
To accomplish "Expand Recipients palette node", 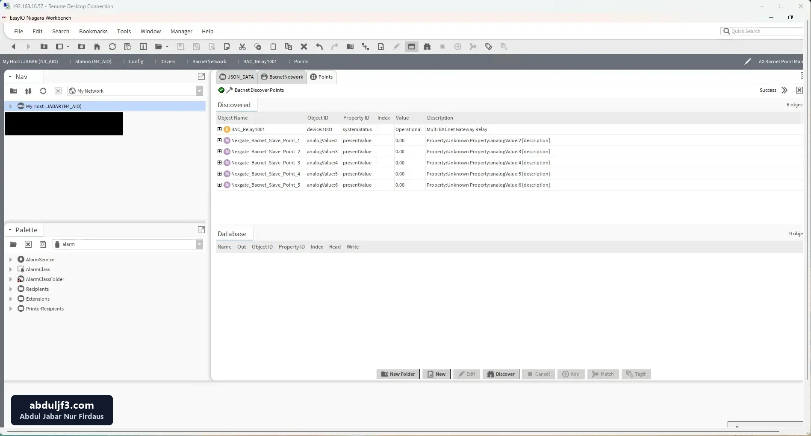I will [x=11, y=289].
